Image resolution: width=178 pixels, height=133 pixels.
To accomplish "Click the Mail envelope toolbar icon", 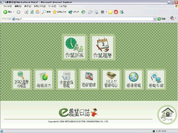I will (90, 12).
